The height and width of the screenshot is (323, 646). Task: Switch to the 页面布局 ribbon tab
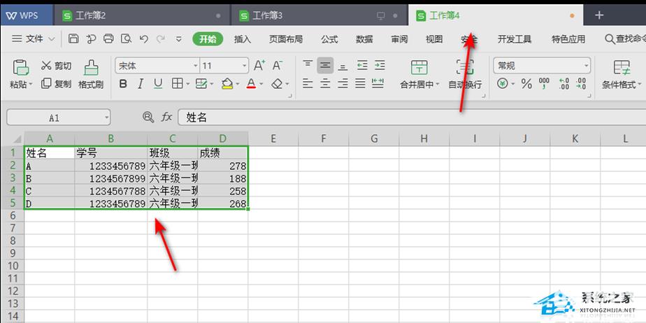coord(286,39)
